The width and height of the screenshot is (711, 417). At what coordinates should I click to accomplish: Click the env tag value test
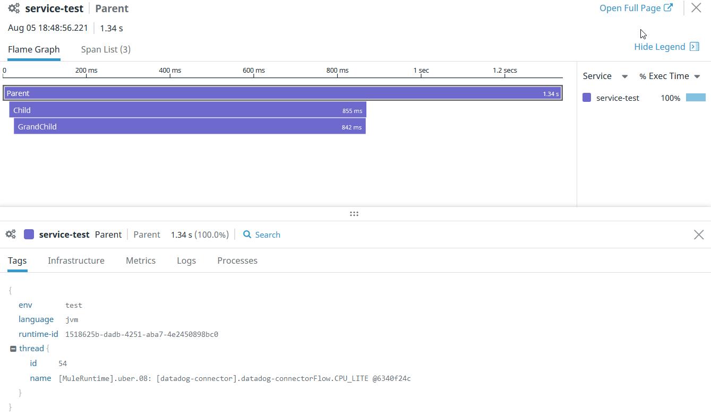click(74, 305)
